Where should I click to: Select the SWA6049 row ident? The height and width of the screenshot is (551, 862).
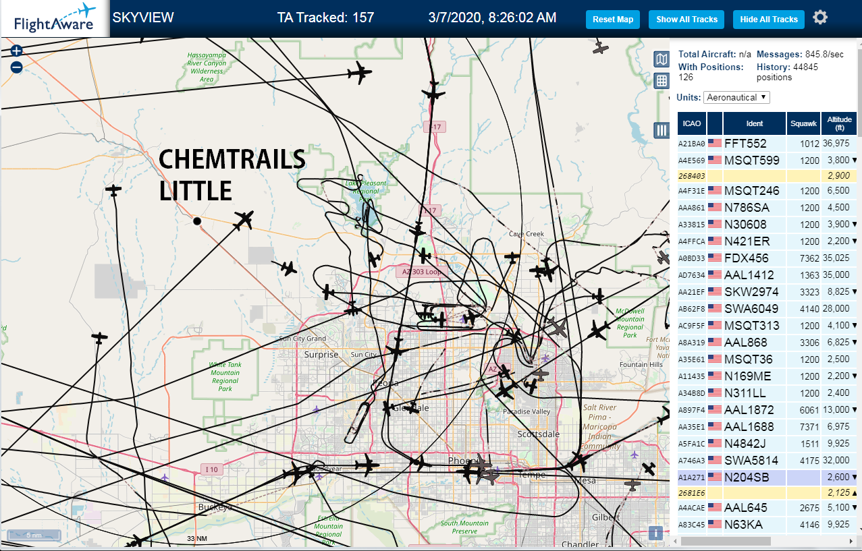pyautogui.click(x=751, y=308)
